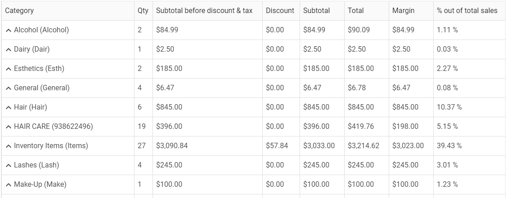507x198 pixels.
Task: Sort by the Category column header
Action: (19, 10)
